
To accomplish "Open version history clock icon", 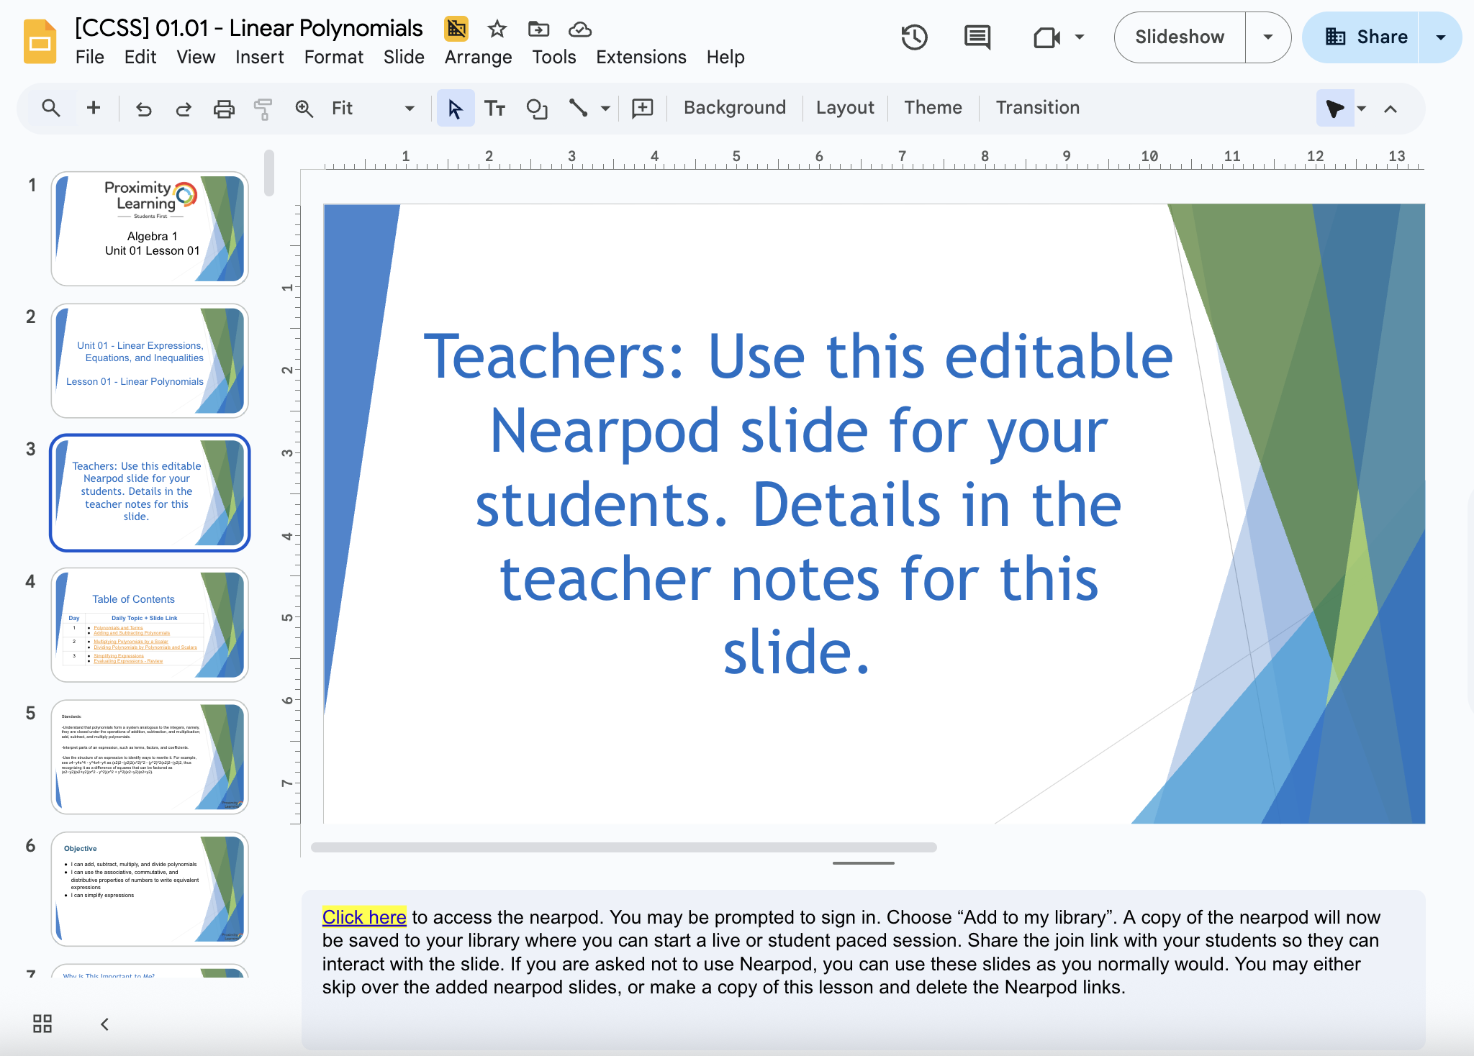I will coord(914,37).
